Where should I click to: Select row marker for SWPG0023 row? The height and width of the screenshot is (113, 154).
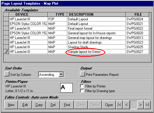click(x=6, y=42)
